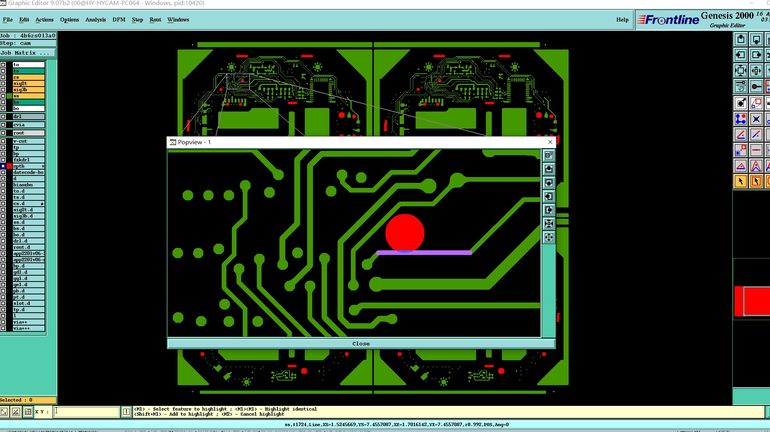The width and height of the screenshot is (770, 432).
Task: Open the Analysis menu
Action: pyautogui.click(x=95, y=19)
